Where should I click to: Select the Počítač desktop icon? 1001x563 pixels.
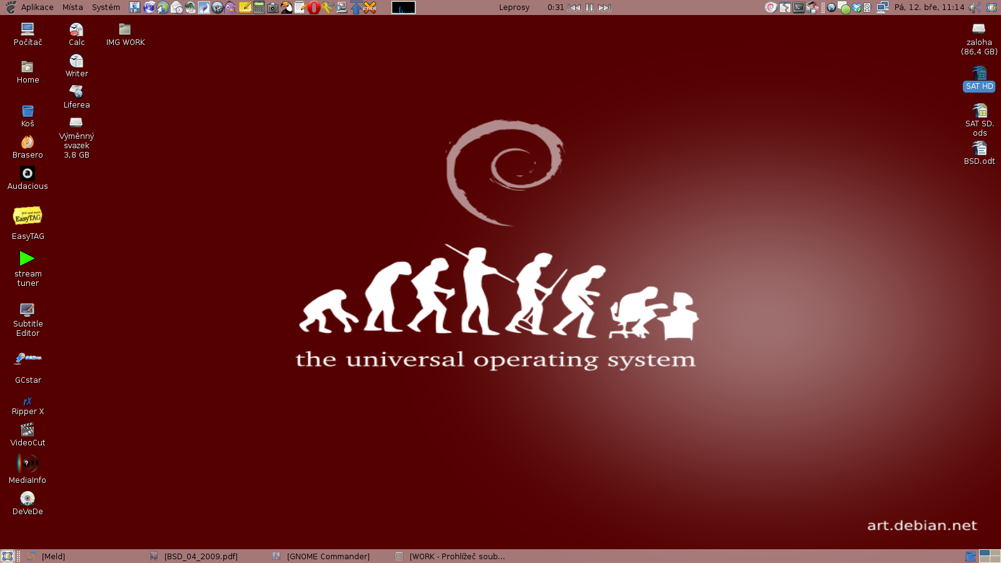click(28, 35)
